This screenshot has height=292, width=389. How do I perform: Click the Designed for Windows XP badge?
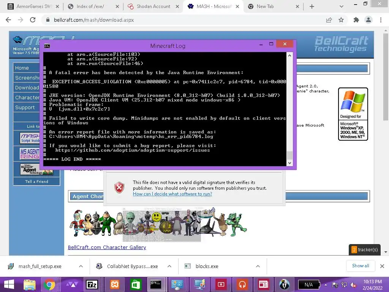coord(353,114)
